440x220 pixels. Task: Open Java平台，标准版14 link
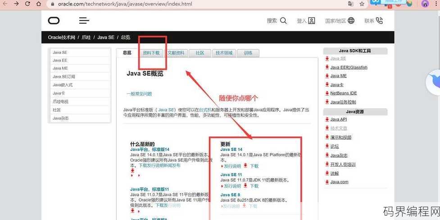pos(150,150)
